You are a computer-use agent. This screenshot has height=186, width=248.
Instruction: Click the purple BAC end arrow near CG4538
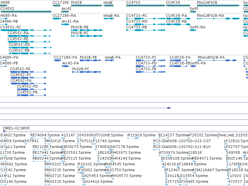point(169,108)
